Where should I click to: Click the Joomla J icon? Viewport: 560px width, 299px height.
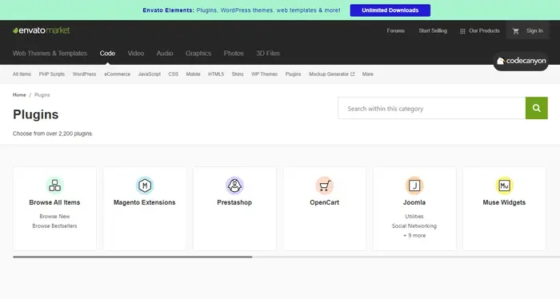[414, 185]
